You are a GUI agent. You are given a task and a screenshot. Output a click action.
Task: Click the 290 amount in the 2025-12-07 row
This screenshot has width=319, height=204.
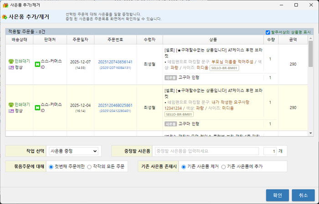pyautogui.click(x=293, y=64)
